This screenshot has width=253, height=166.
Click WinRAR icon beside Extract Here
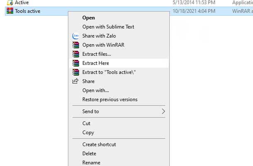pos(76,63)
